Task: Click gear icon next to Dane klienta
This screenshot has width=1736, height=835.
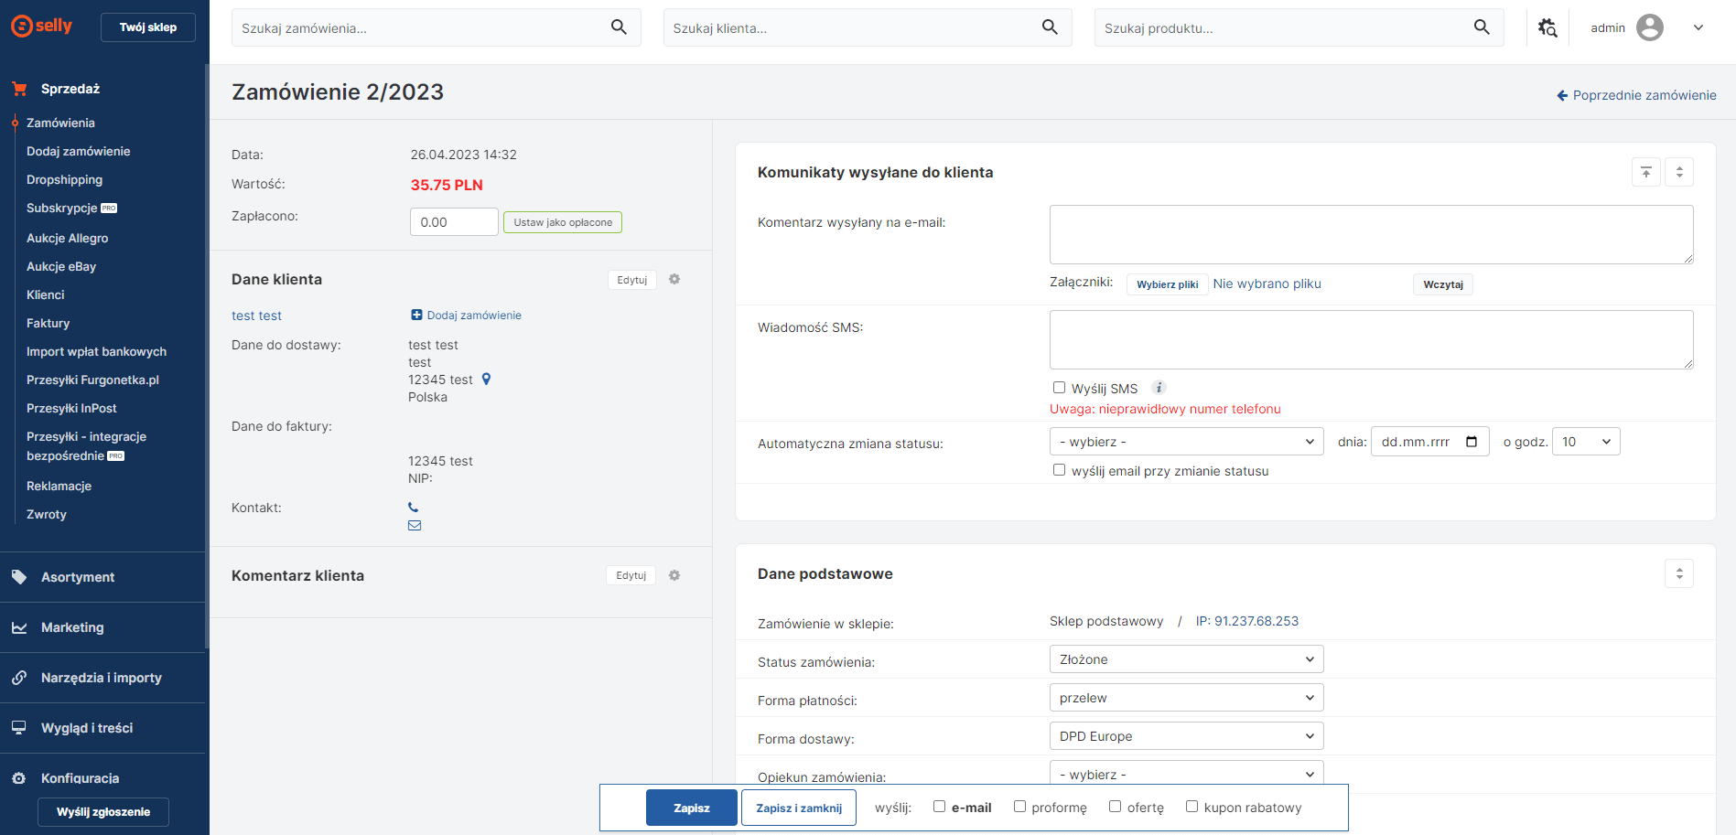Action: [674, 280]
